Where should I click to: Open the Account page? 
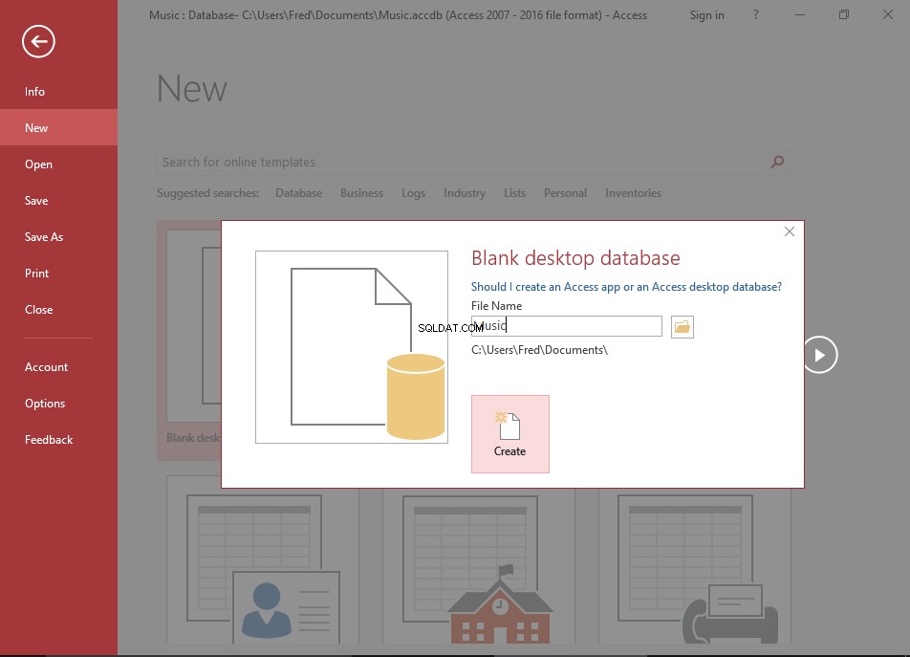[46, 367]
